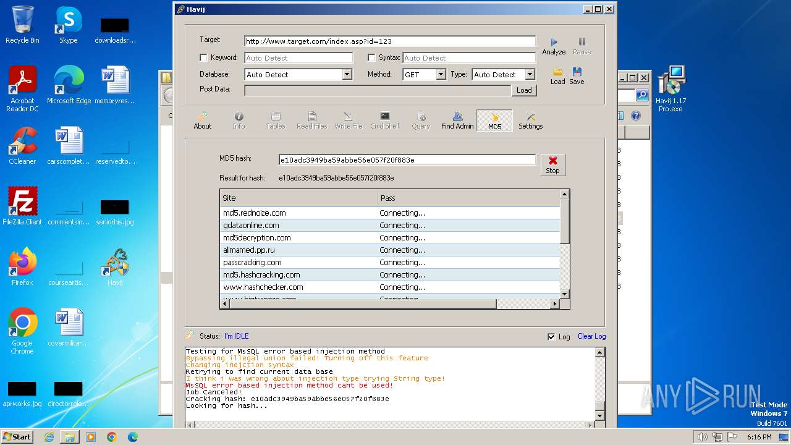Click the volume tray icon
Image resolution: width=791 pixels, height=445 pixels.
coord(703,437)
